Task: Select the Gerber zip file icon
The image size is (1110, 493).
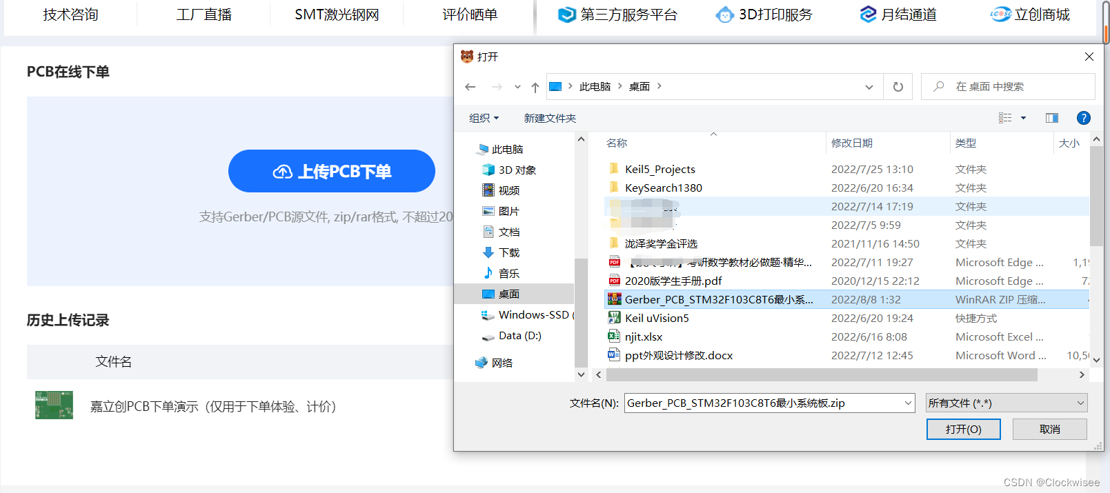Action: pyautogui.click(x=614, y=299)
